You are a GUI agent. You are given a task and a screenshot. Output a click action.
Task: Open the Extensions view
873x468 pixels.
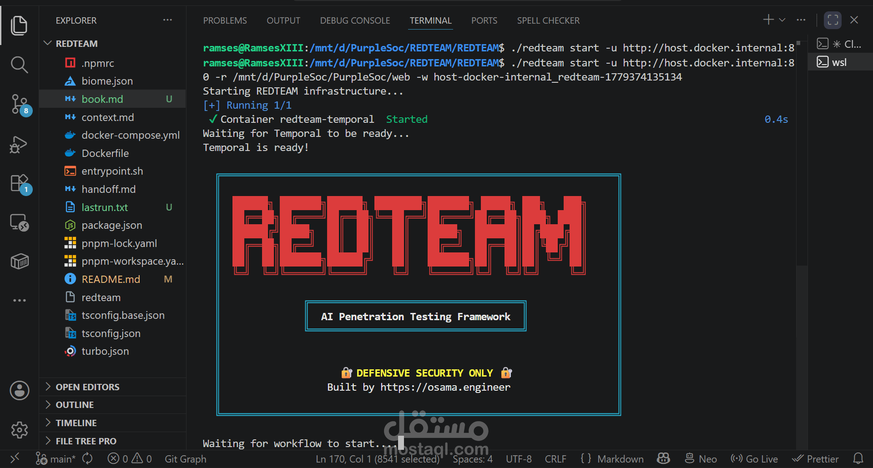click(x=20, y=184)
